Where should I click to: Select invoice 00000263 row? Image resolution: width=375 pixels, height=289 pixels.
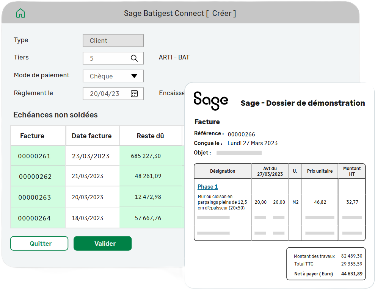(35, 197)
